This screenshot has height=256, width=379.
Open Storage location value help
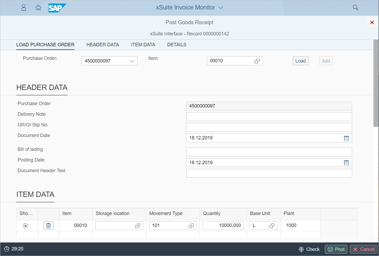tap(137, 226)
